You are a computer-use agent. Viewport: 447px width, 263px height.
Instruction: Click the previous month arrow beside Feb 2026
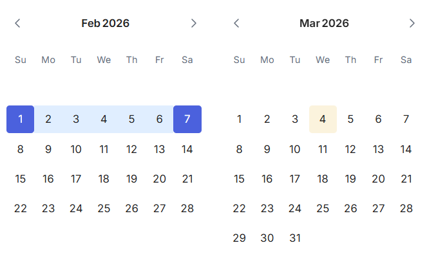(17, 23)
